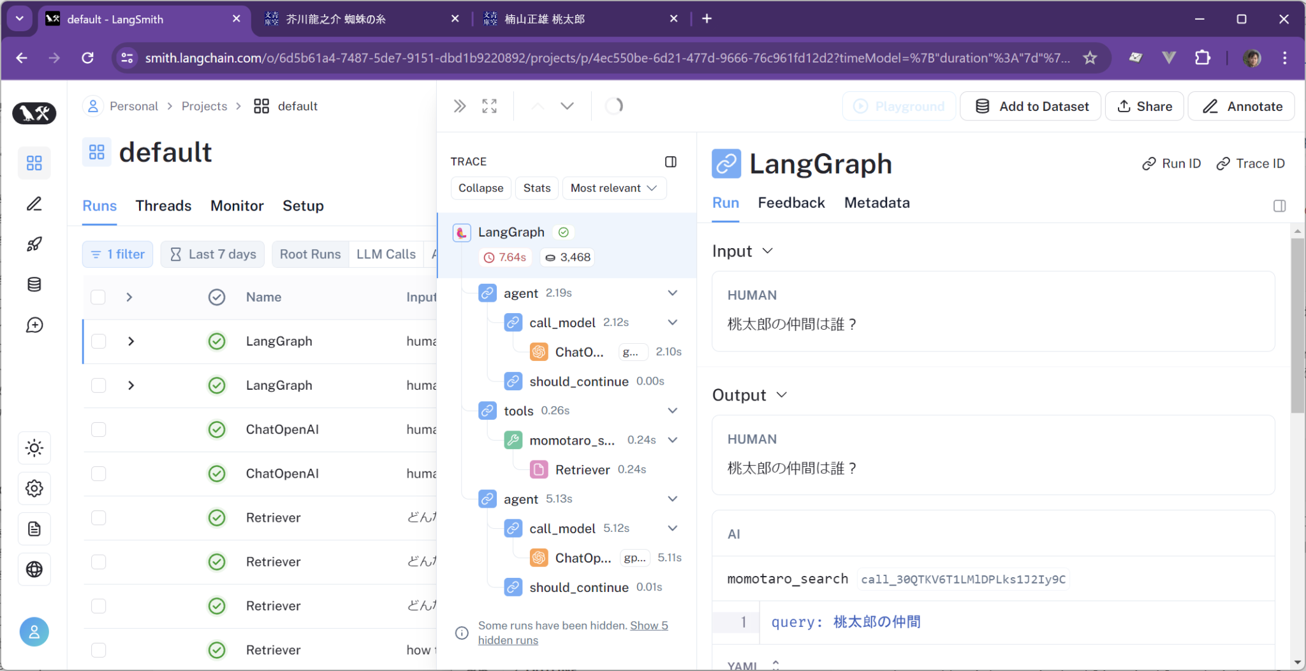Screen dimensions: 1306x671
Task: Expand the trace view to fullscreen
Action: point(488,105)
